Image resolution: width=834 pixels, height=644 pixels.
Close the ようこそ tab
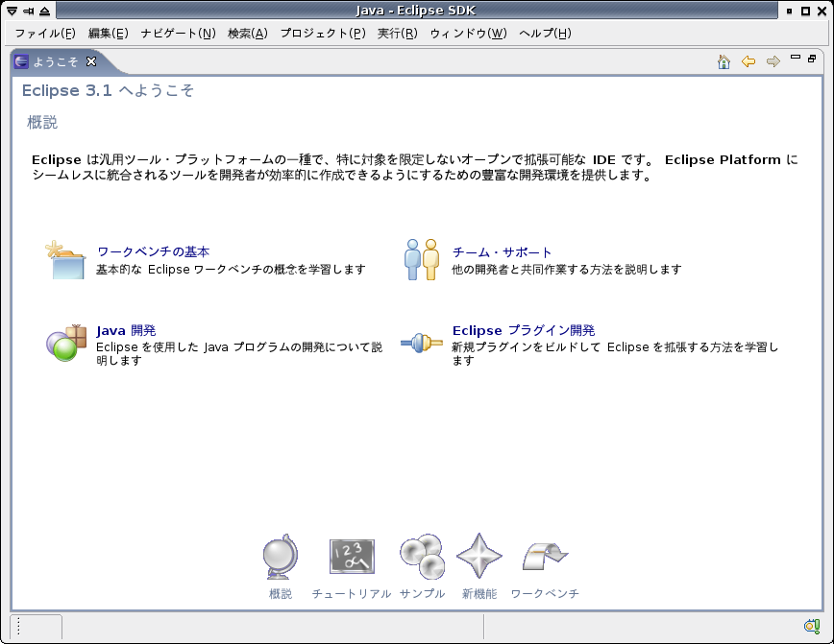[x=91, y=61]
